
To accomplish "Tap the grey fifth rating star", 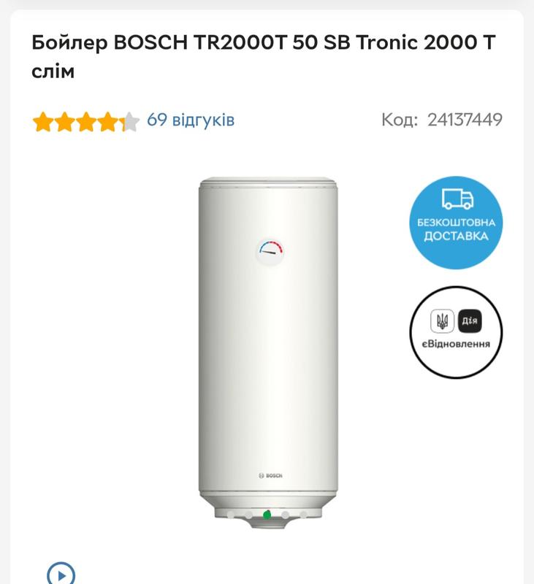I will pos(130,121).
